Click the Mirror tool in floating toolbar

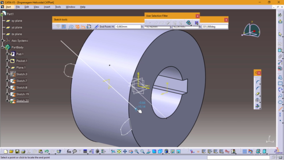coord(257,100)
